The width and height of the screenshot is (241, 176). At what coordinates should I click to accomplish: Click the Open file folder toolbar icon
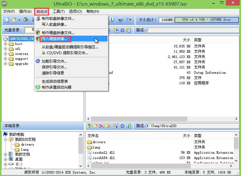point(14,20)
